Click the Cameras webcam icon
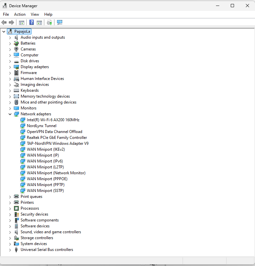Image resolution: width=255 pixels, height=266 pixels. pos(16,49)
